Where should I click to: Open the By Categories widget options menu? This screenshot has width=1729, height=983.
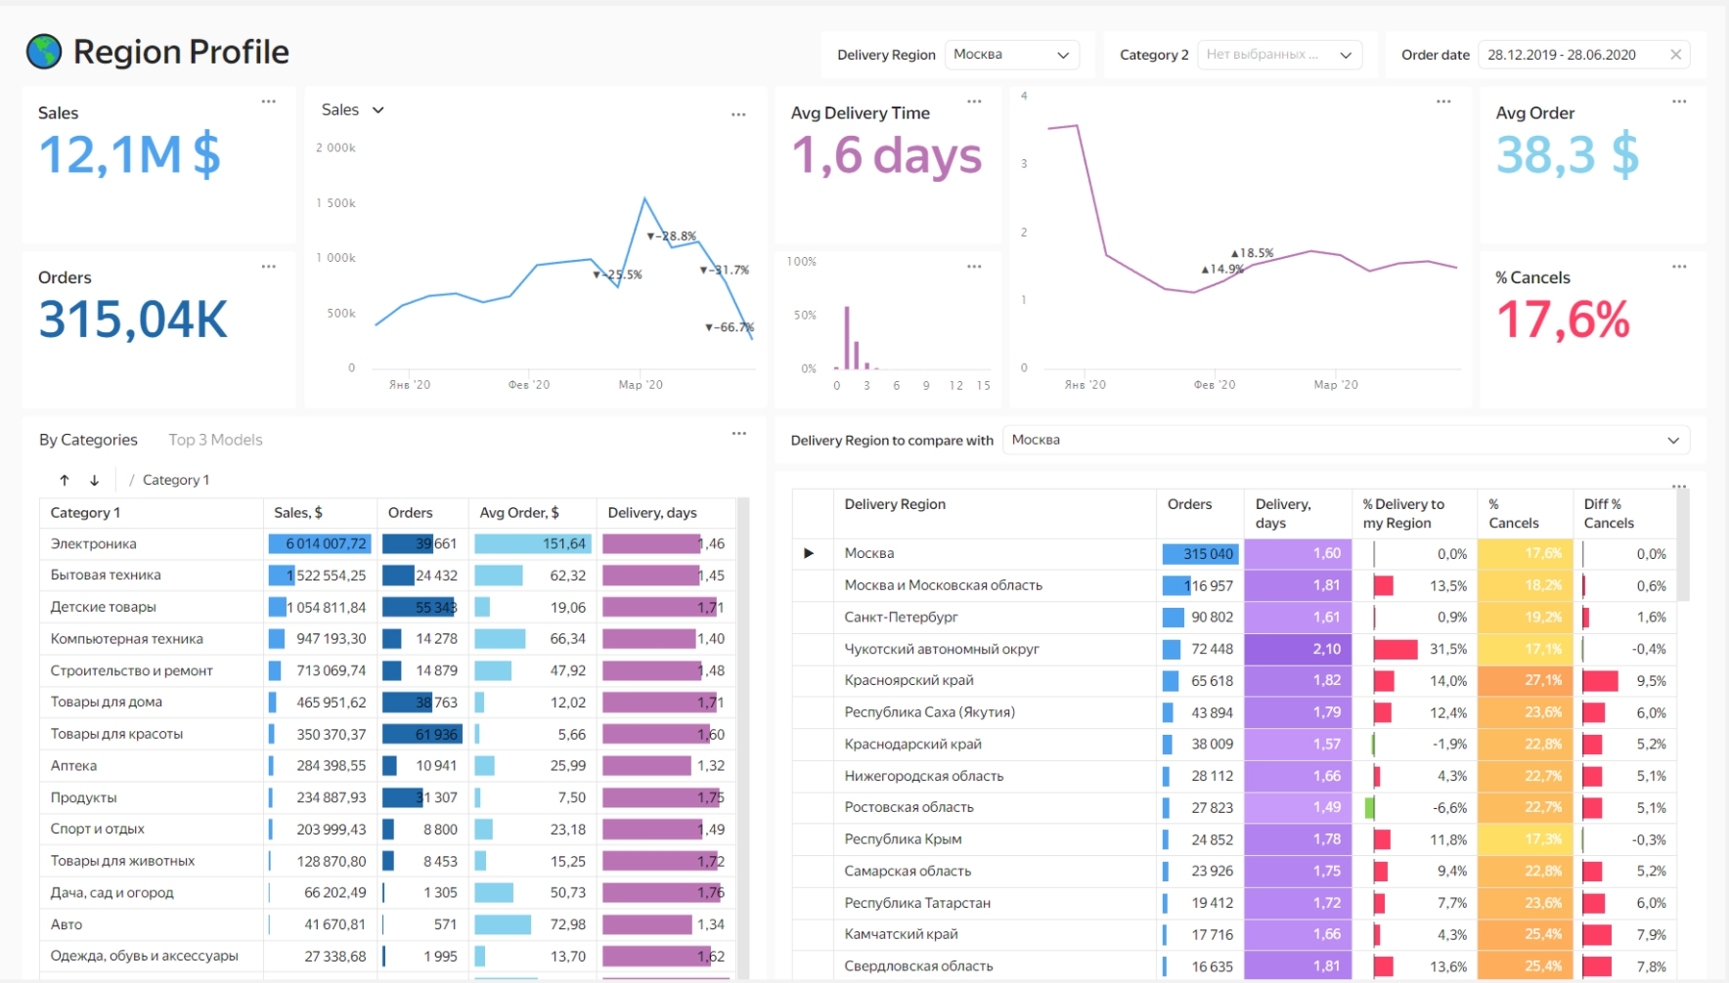(x=739, y=434)
